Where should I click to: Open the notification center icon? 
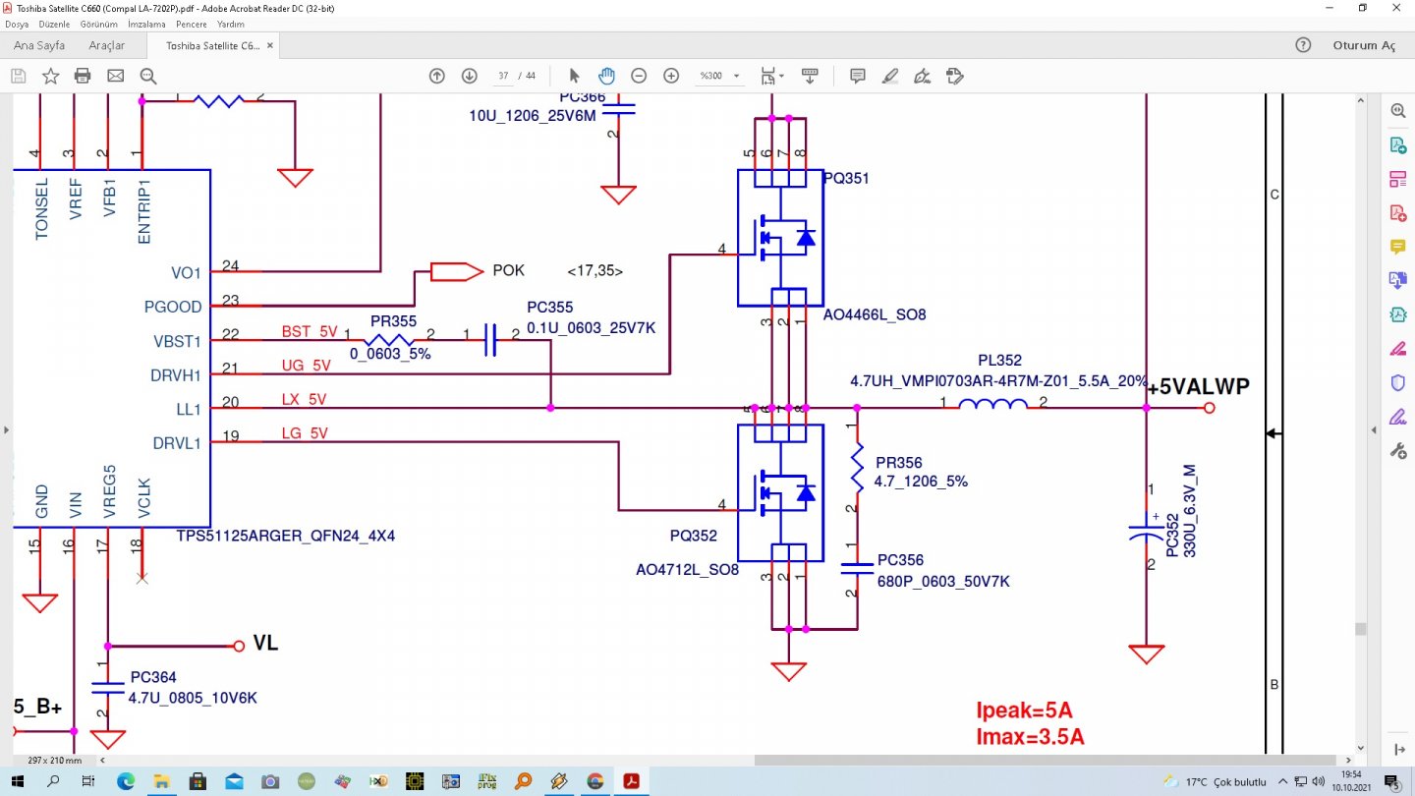pos(1392,781)
